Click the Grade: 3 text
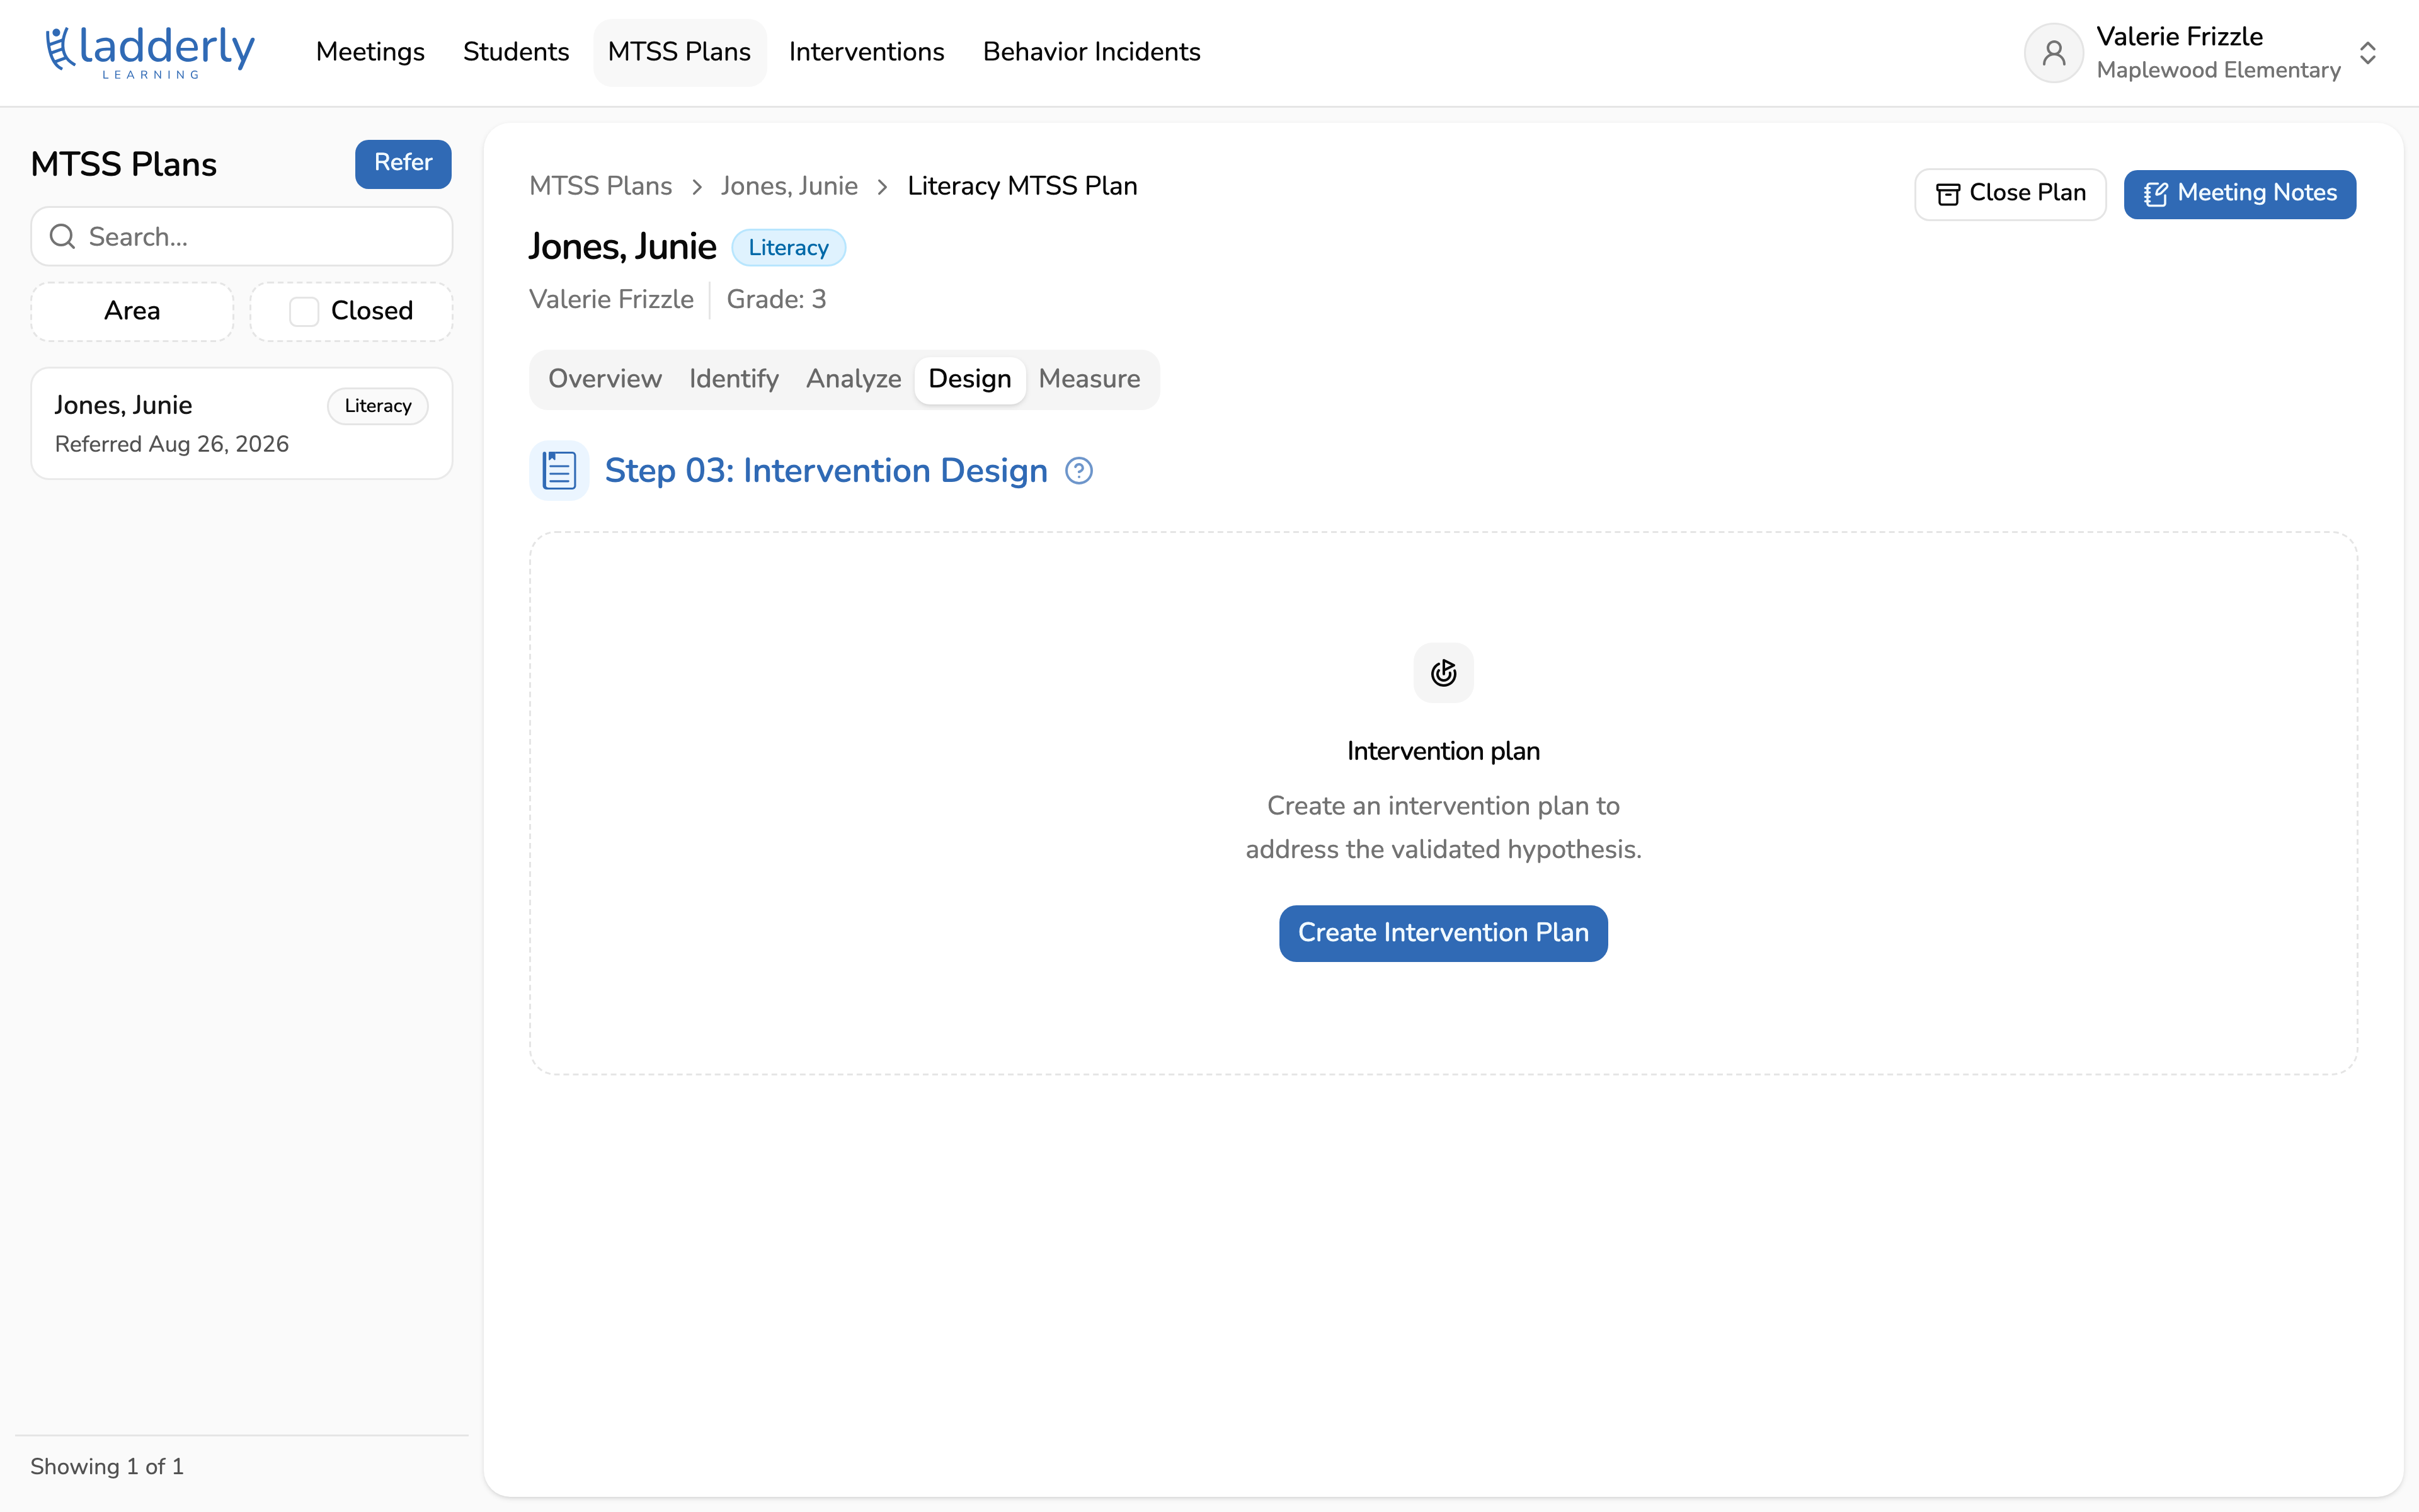 click(x=775, y=299)
